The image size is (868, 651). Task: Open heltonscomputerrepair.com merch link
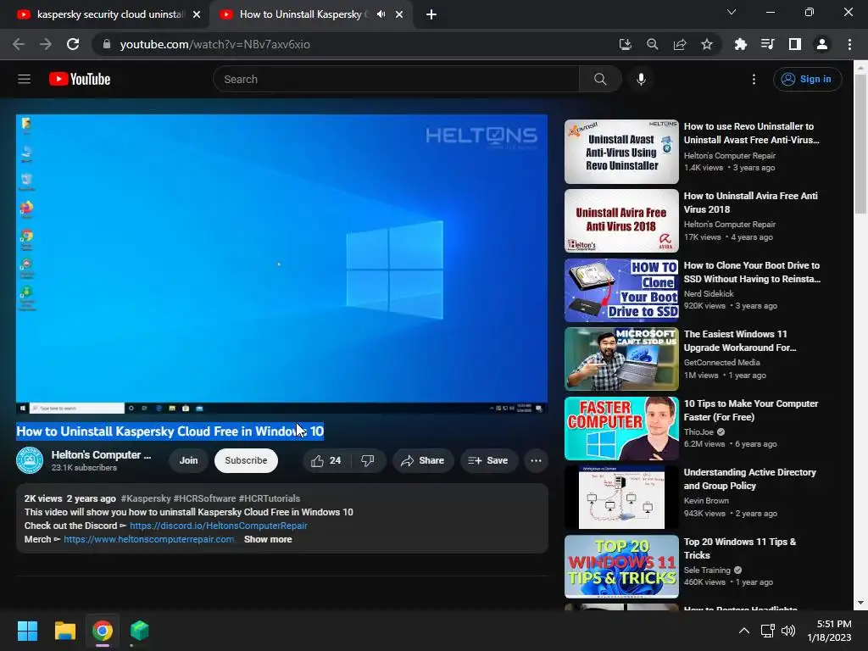(149, 539)
